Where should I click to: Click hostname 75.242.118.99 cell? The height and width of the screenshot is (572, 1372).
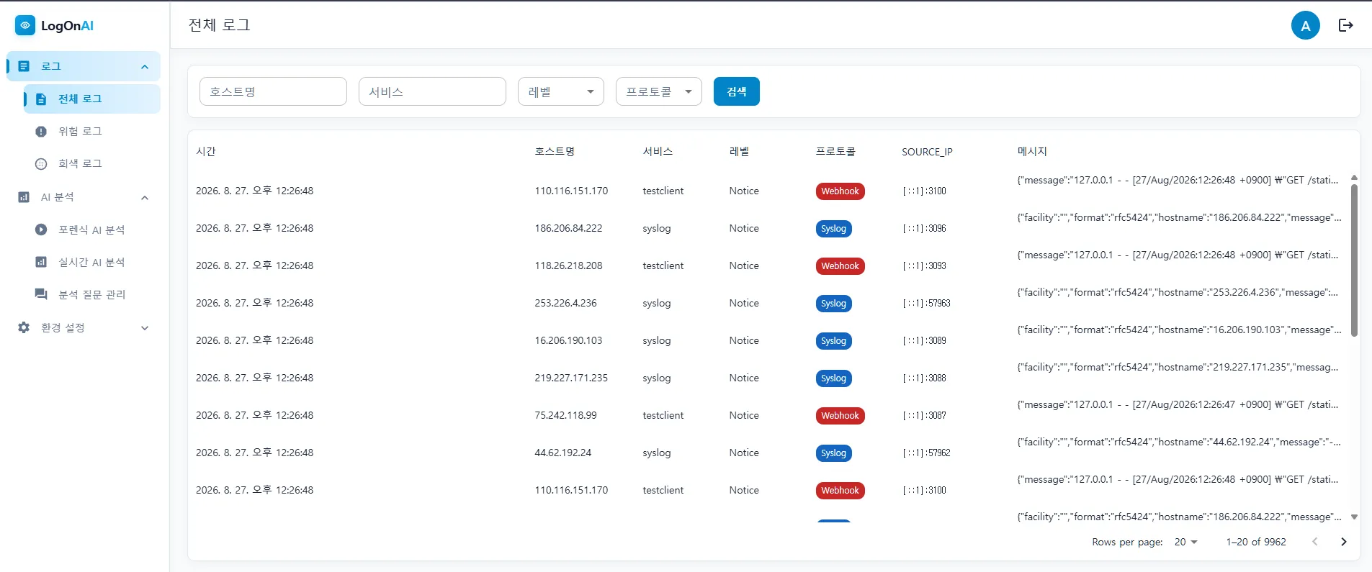565,415
